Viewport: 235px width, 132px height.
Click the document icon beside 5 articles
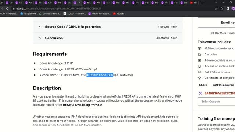point(199,54)
